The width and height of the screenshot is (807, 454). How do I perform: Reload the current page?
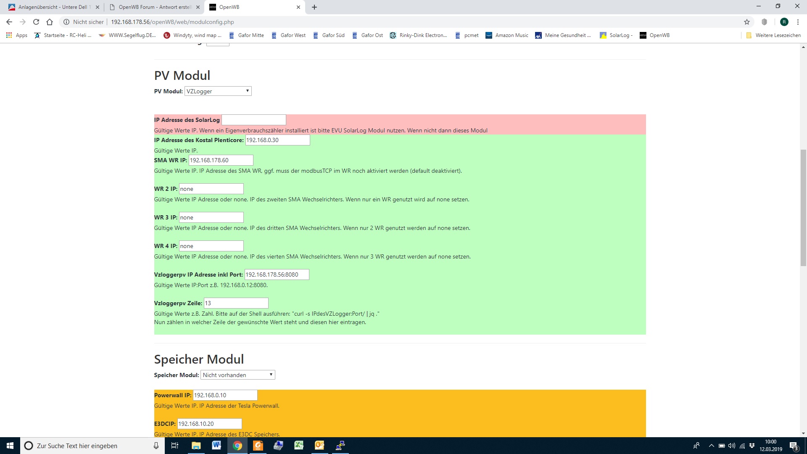[36, 22]
